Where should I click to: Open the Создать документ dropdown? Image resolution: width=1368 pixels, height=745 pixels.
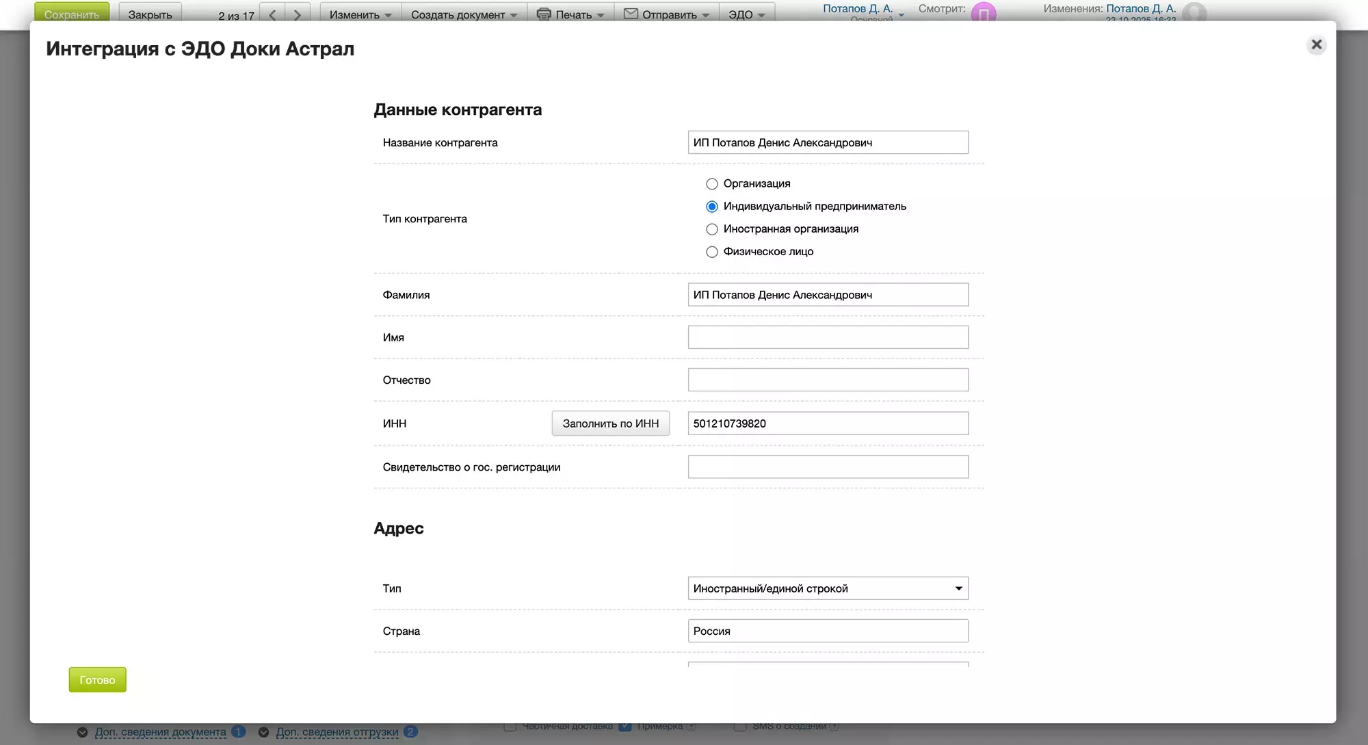(x=463, y=14)
